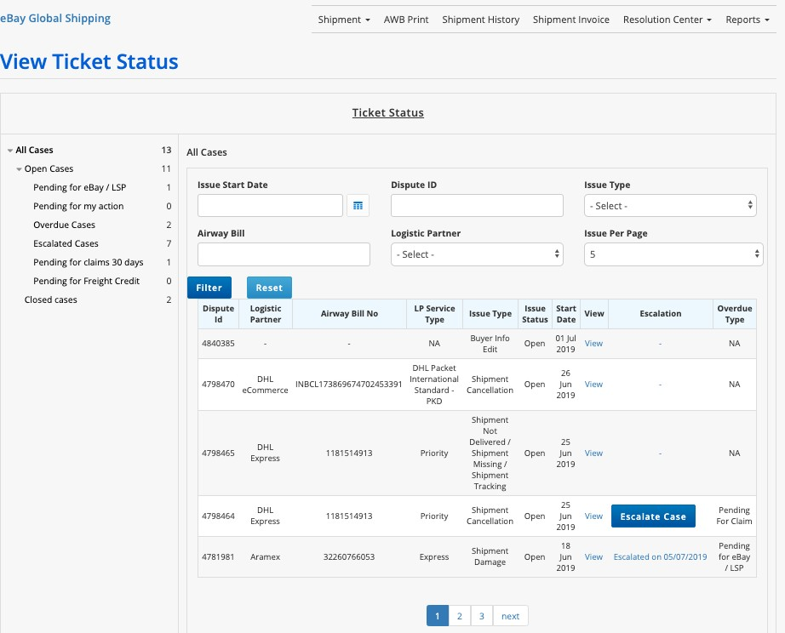Click the Dispute Id column header
785x633 pixels.
tap(218, 314)
